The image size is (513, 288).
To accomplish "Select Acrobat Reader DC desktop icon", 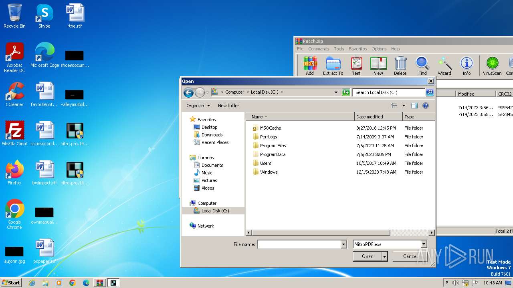I will point(14,58).
